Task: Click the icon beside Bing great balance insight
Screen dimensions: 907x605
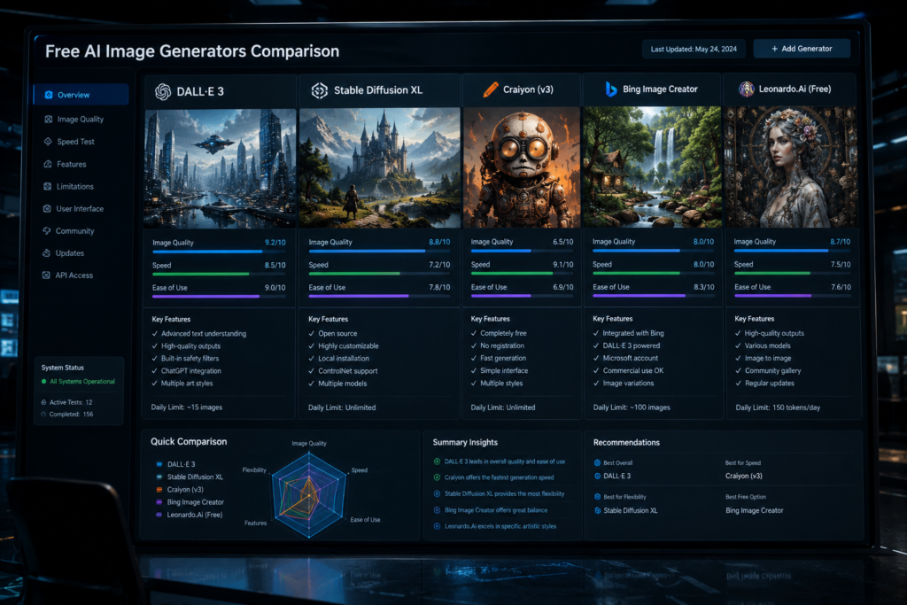Action: (438, 510)
